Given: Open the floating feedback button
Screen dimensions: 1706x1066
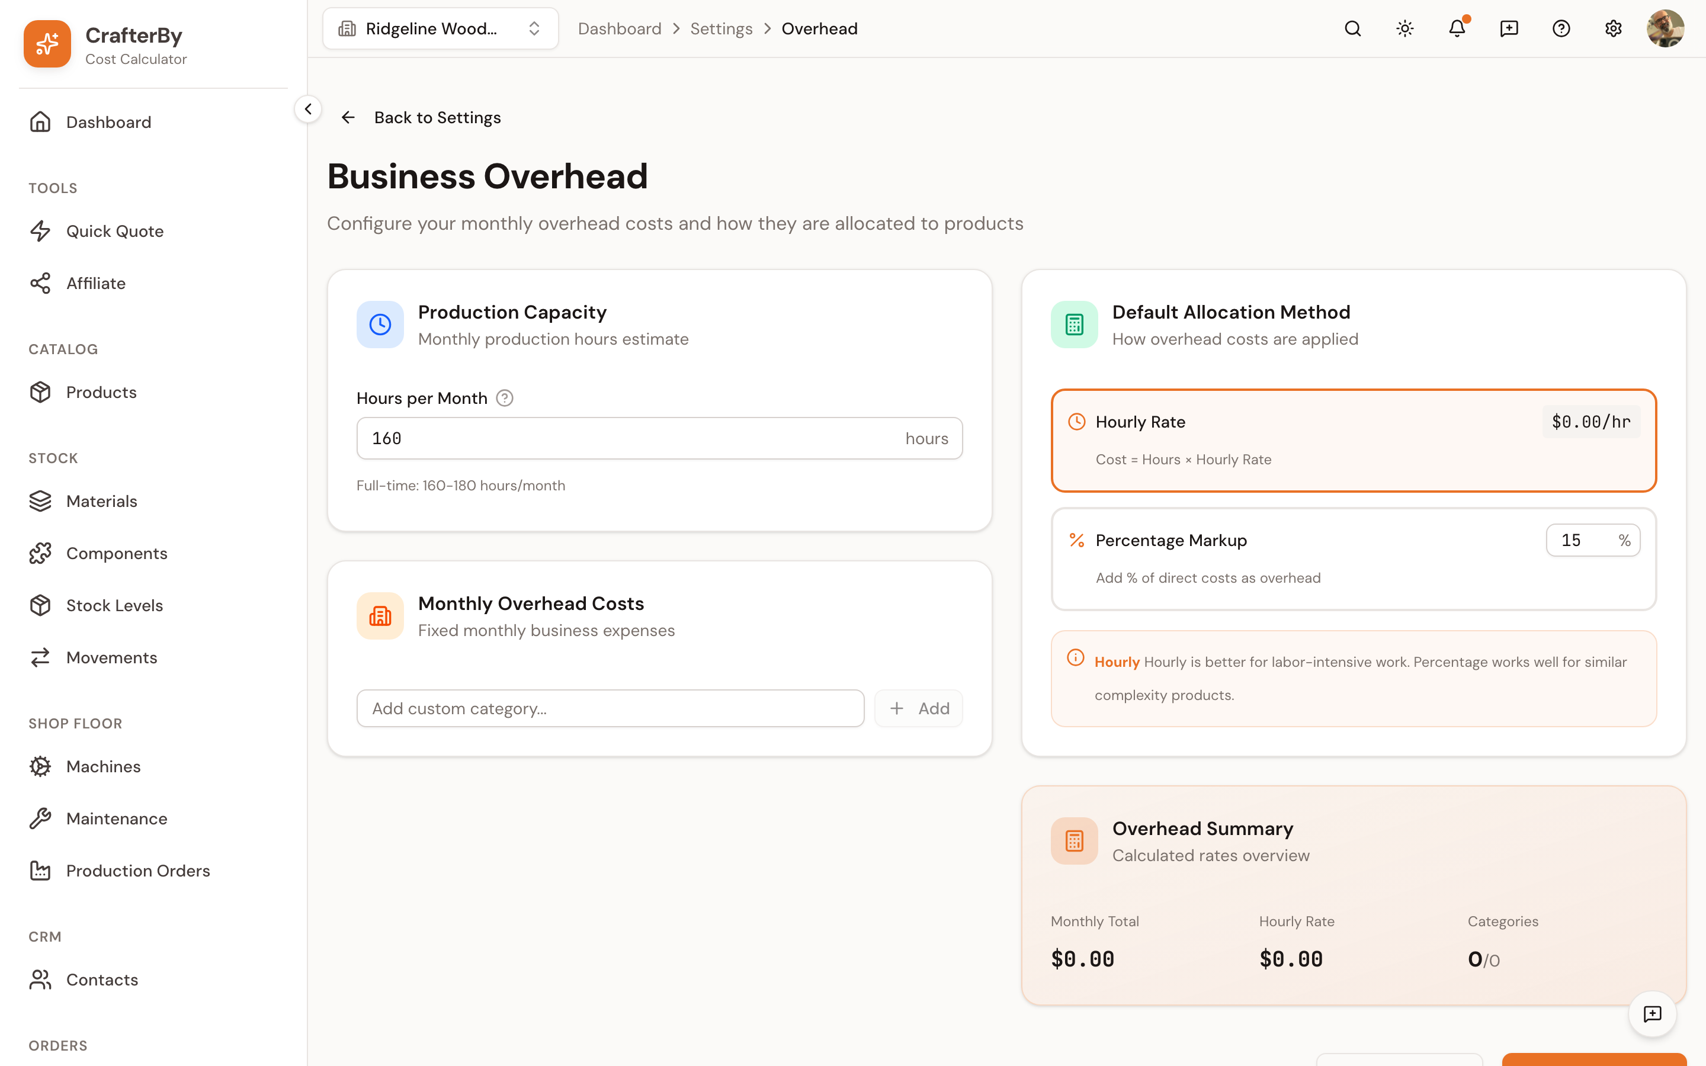Looking at the screenshot, I should [x=1653, y=1014].
